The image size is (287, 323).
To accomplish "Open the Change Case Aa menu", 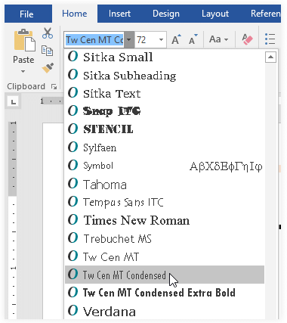I will pos(218,39).
